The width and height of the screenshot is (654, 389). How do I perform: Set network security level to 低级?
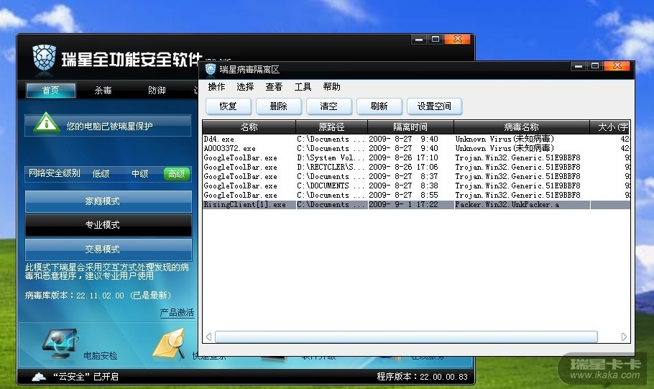(101, 173)
